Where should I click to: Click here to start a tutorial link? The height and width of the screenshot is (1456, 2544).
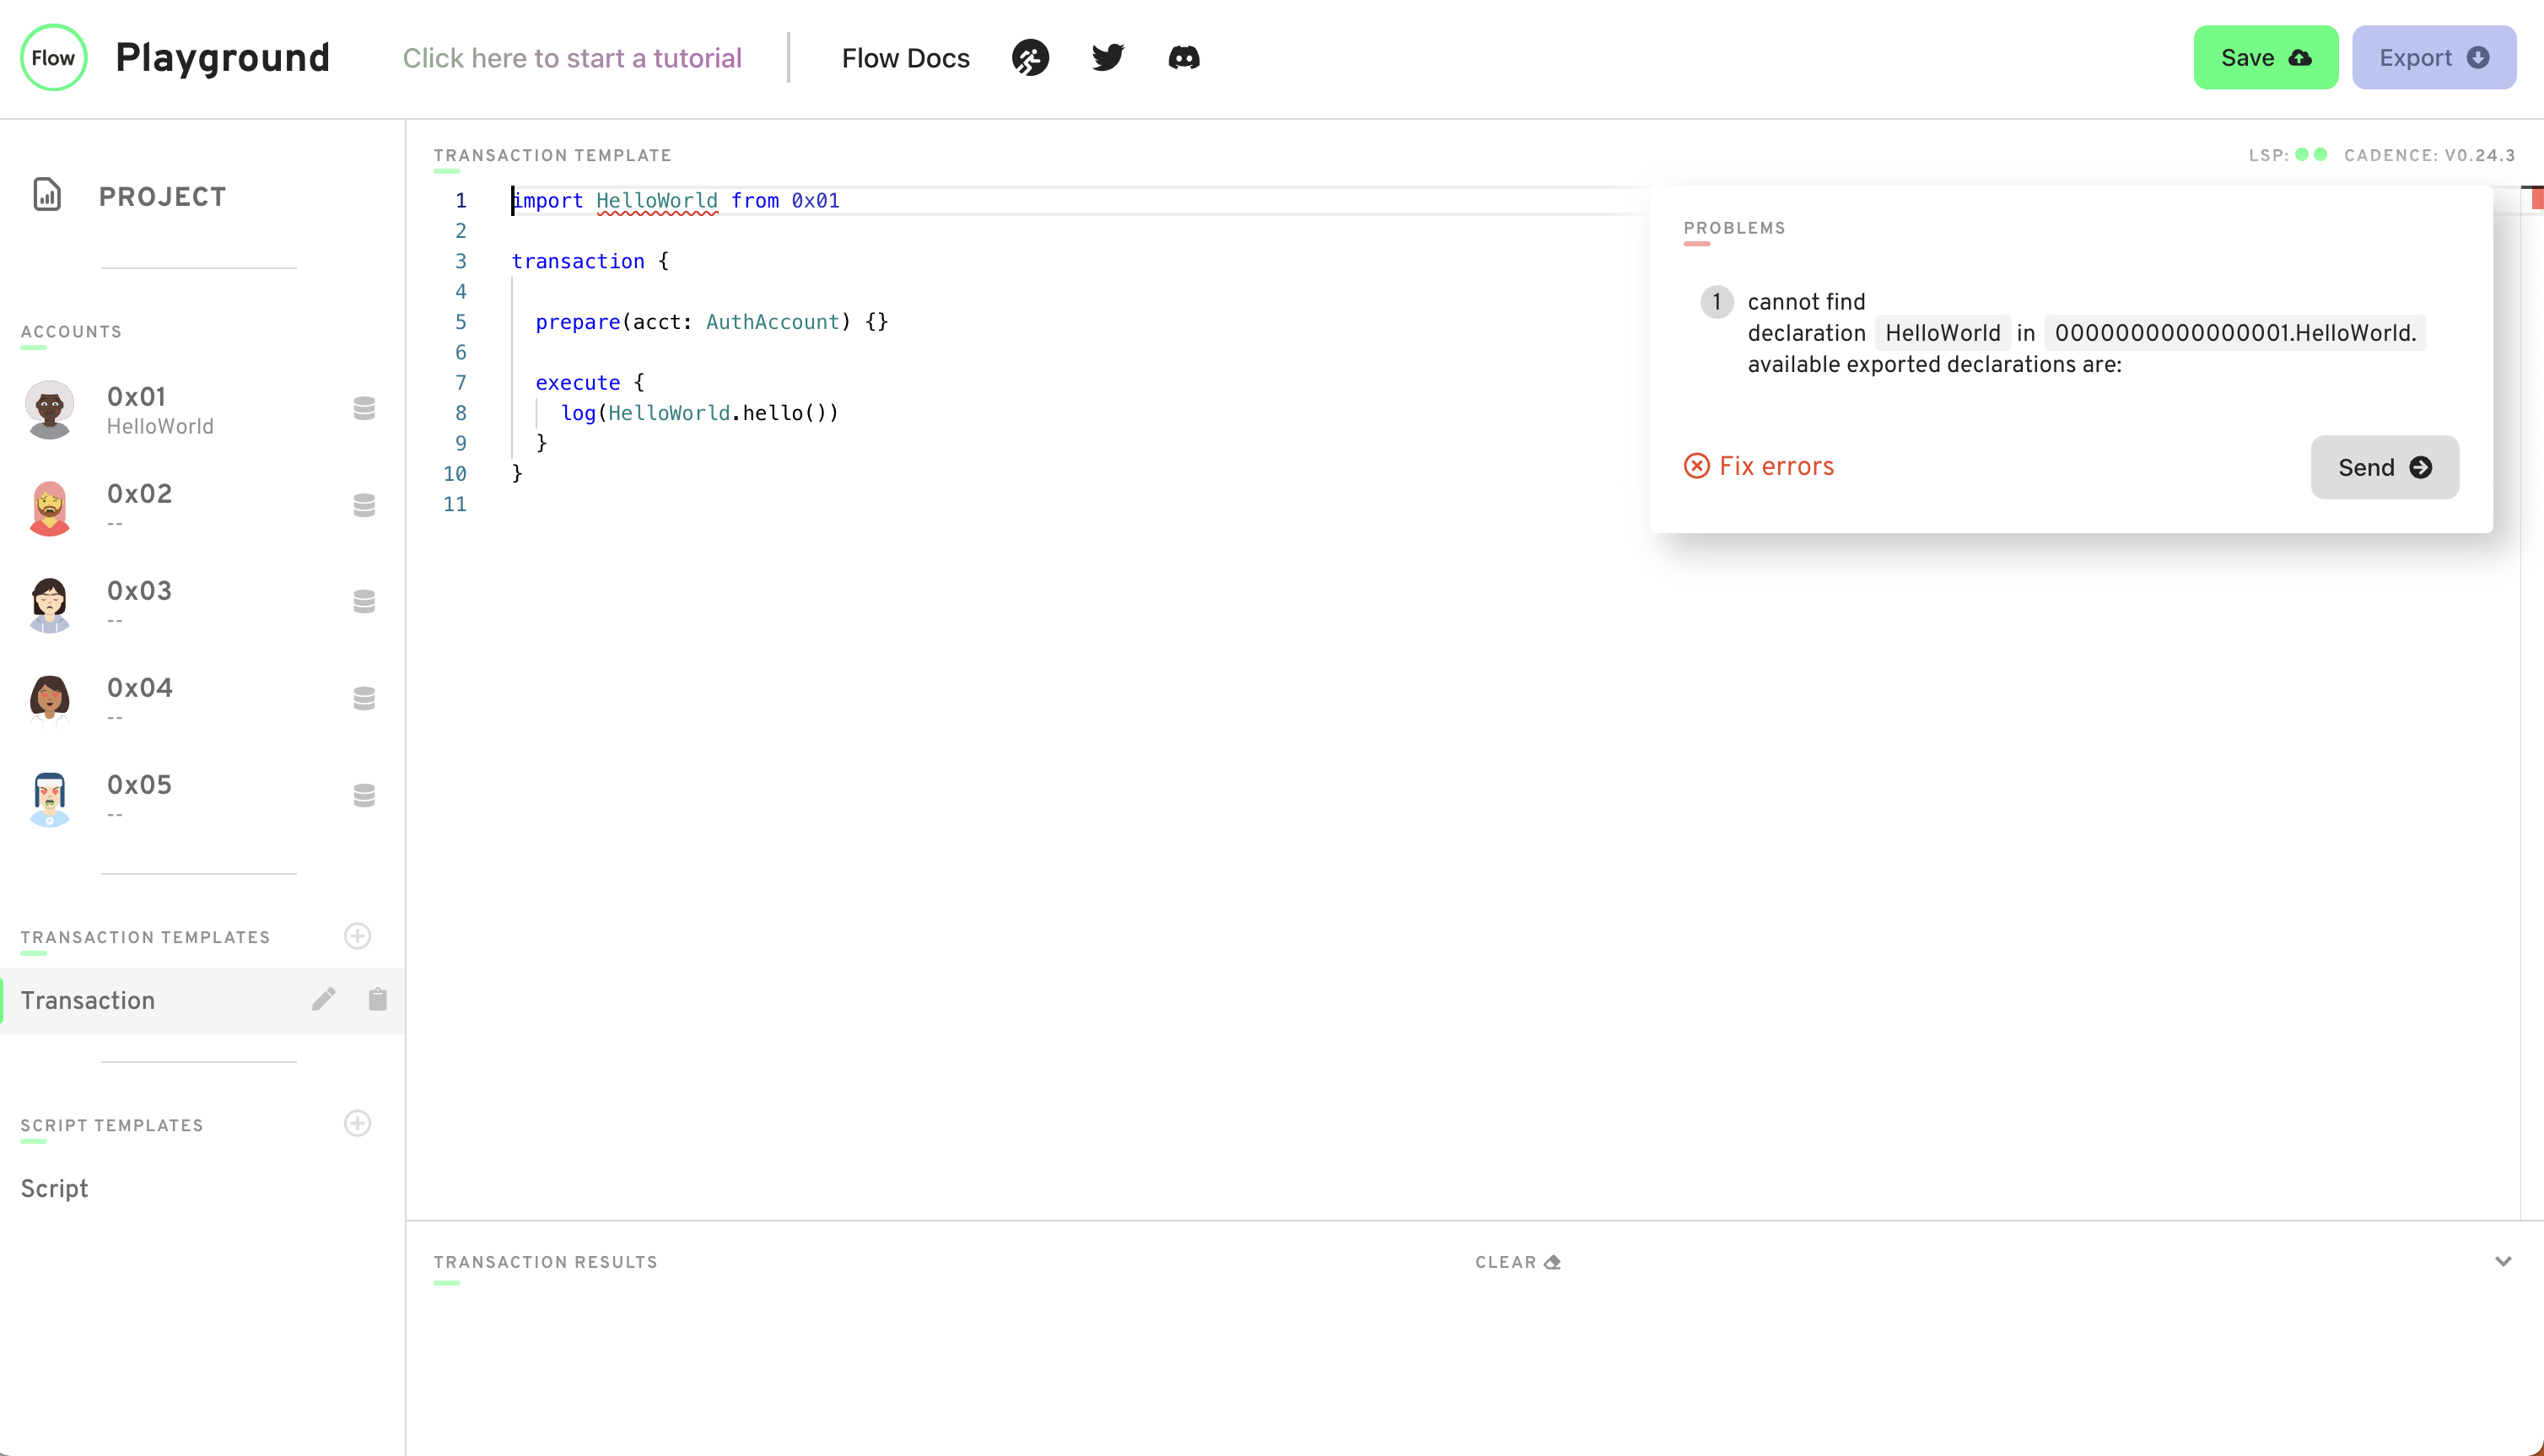click(572, 57)
